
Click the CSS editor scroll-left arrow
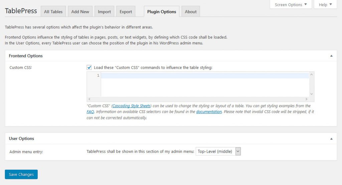[89, 99]
